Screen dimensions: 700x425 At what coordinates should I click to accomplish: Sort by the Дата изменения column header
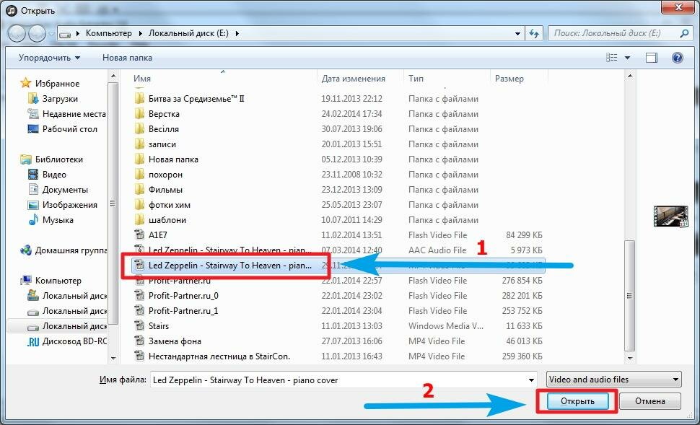point(354,79)
